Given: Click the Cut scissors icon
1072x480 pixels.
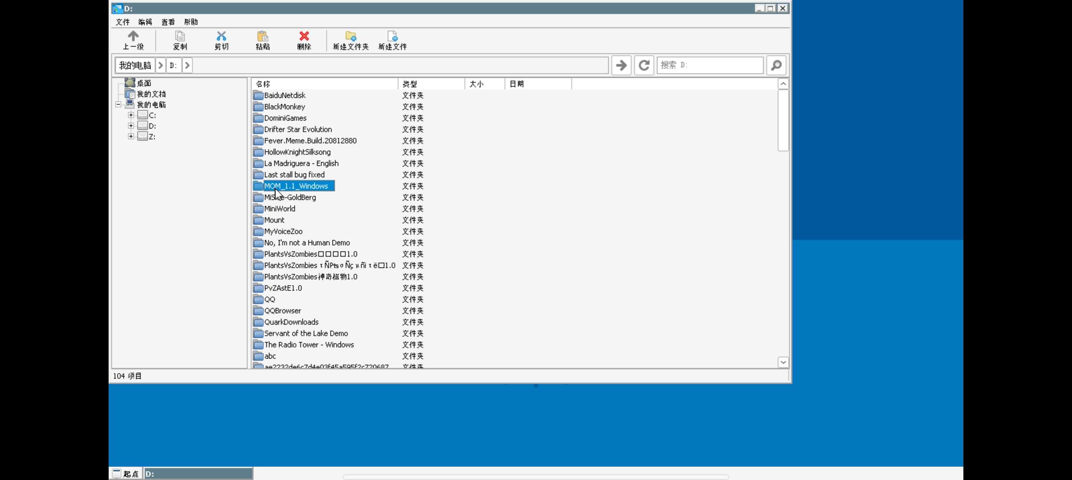Looking at the screenshot, I should 221,36.
